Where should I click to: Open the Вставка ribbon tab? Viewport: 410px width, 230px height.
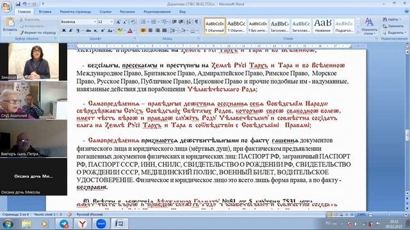(x=45, y=11)
